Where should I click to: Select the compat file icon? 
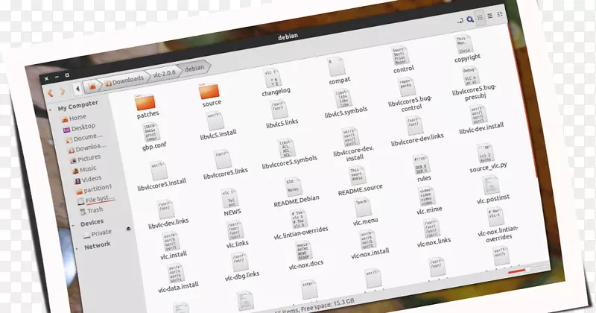[336, 66]
